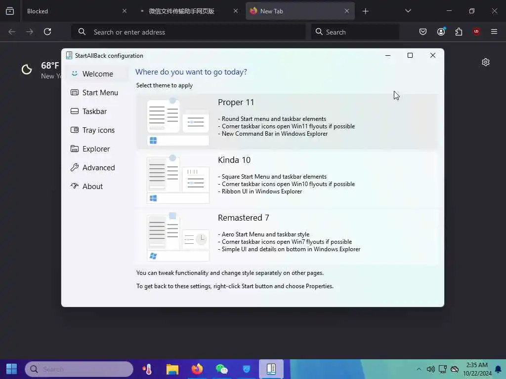506x379 pixels.
Task: Switch to Tray icons section
Action: point(97,130)
